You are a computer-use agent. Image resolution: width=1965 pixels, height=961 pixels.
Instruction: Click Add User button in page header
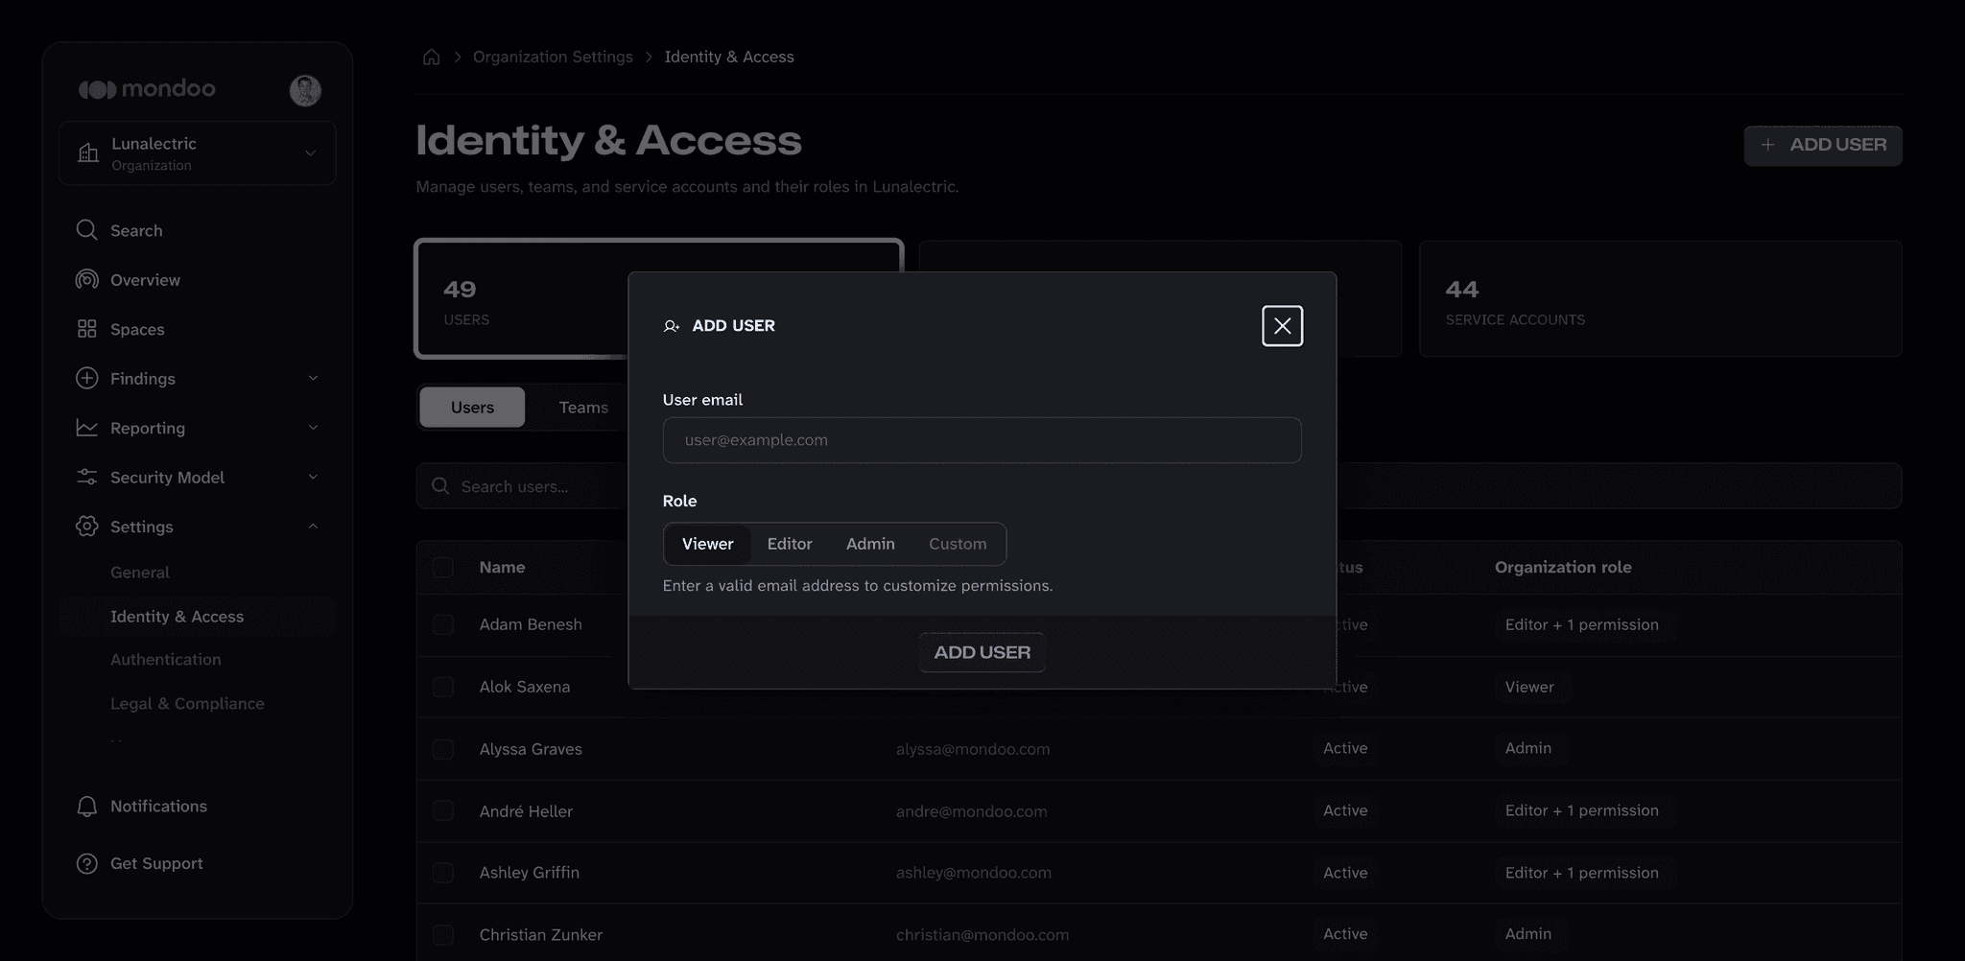pos(1823,146)
